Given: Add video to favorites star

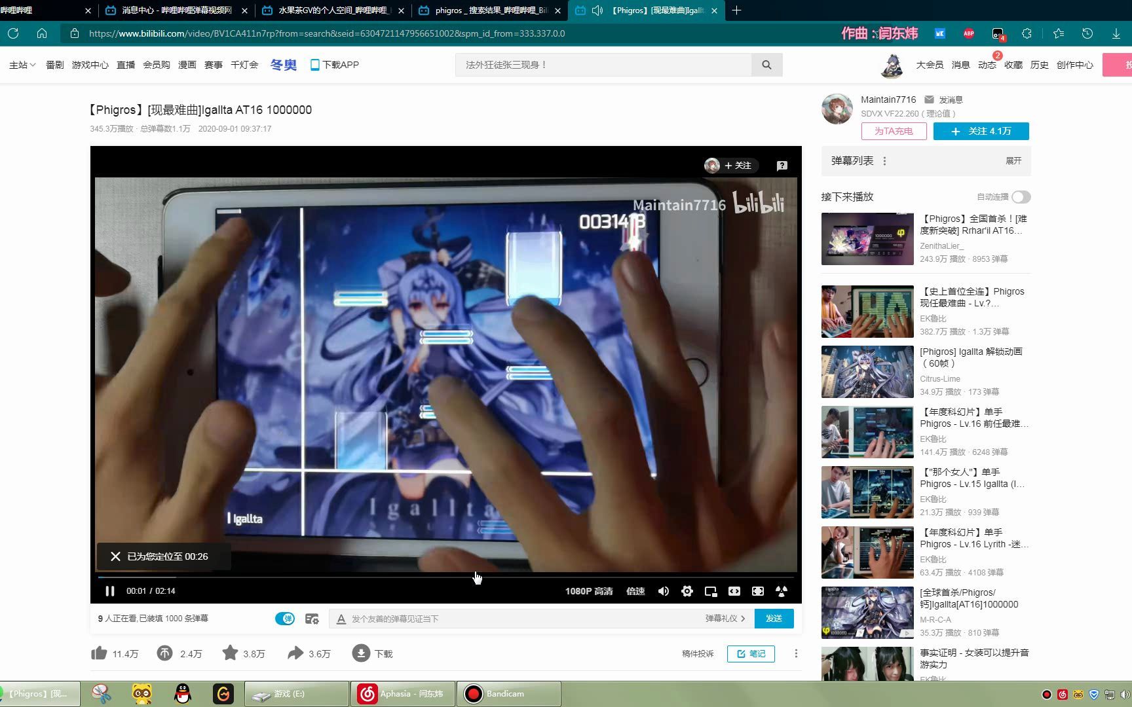Looking at the screenshot, I should (230, 653).
